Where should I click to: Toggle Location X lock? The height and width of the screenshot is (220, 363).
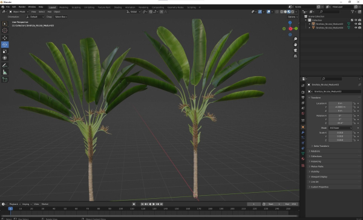[x=354, y=103]
